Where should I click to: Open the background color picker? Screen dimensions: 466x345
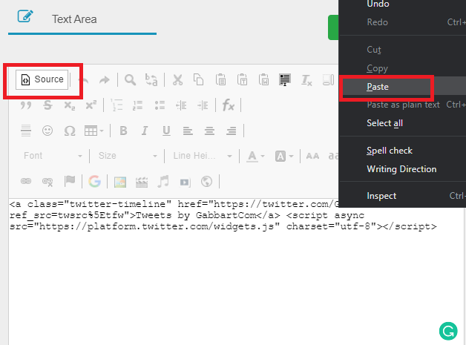click(284, 156)
